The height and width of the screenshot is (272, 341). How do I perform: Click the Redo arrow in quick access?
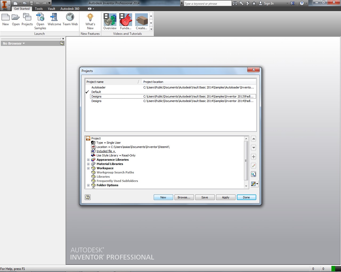click(x=44, y=3)
